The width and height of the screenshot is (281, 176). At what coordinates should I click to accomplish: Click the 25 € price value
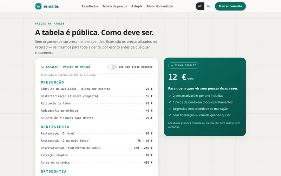[x=149, y=89]
